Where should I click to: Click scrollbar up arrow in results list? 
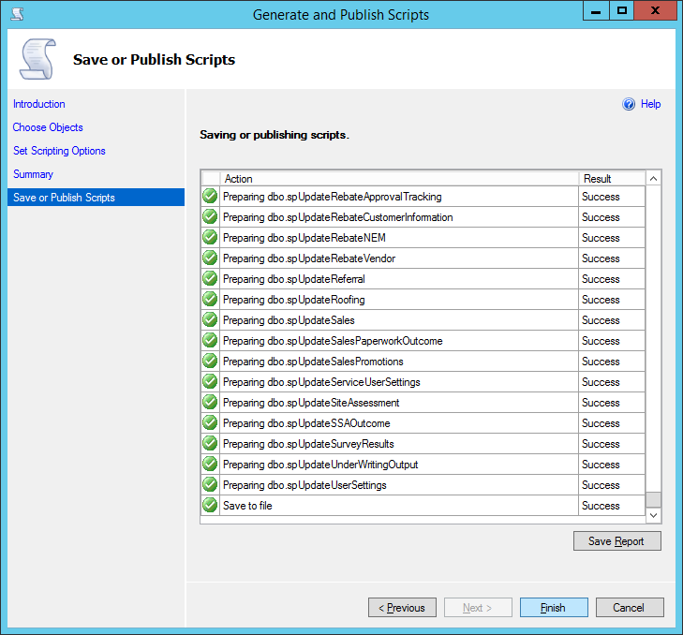[x=654, y=178]
